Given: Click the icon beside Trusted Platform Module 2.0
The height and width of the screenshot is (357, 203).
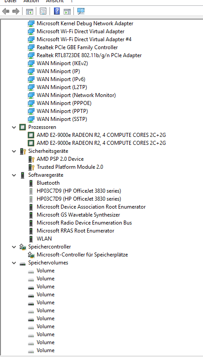Looking at the screenshot, I should (x=31, y=167).
